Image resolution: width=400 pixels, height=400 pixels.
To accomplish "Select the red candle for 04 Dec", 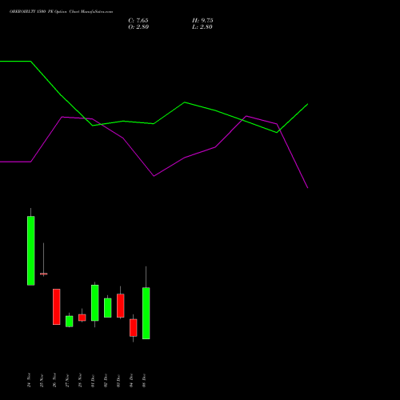I will coord(134,327).
